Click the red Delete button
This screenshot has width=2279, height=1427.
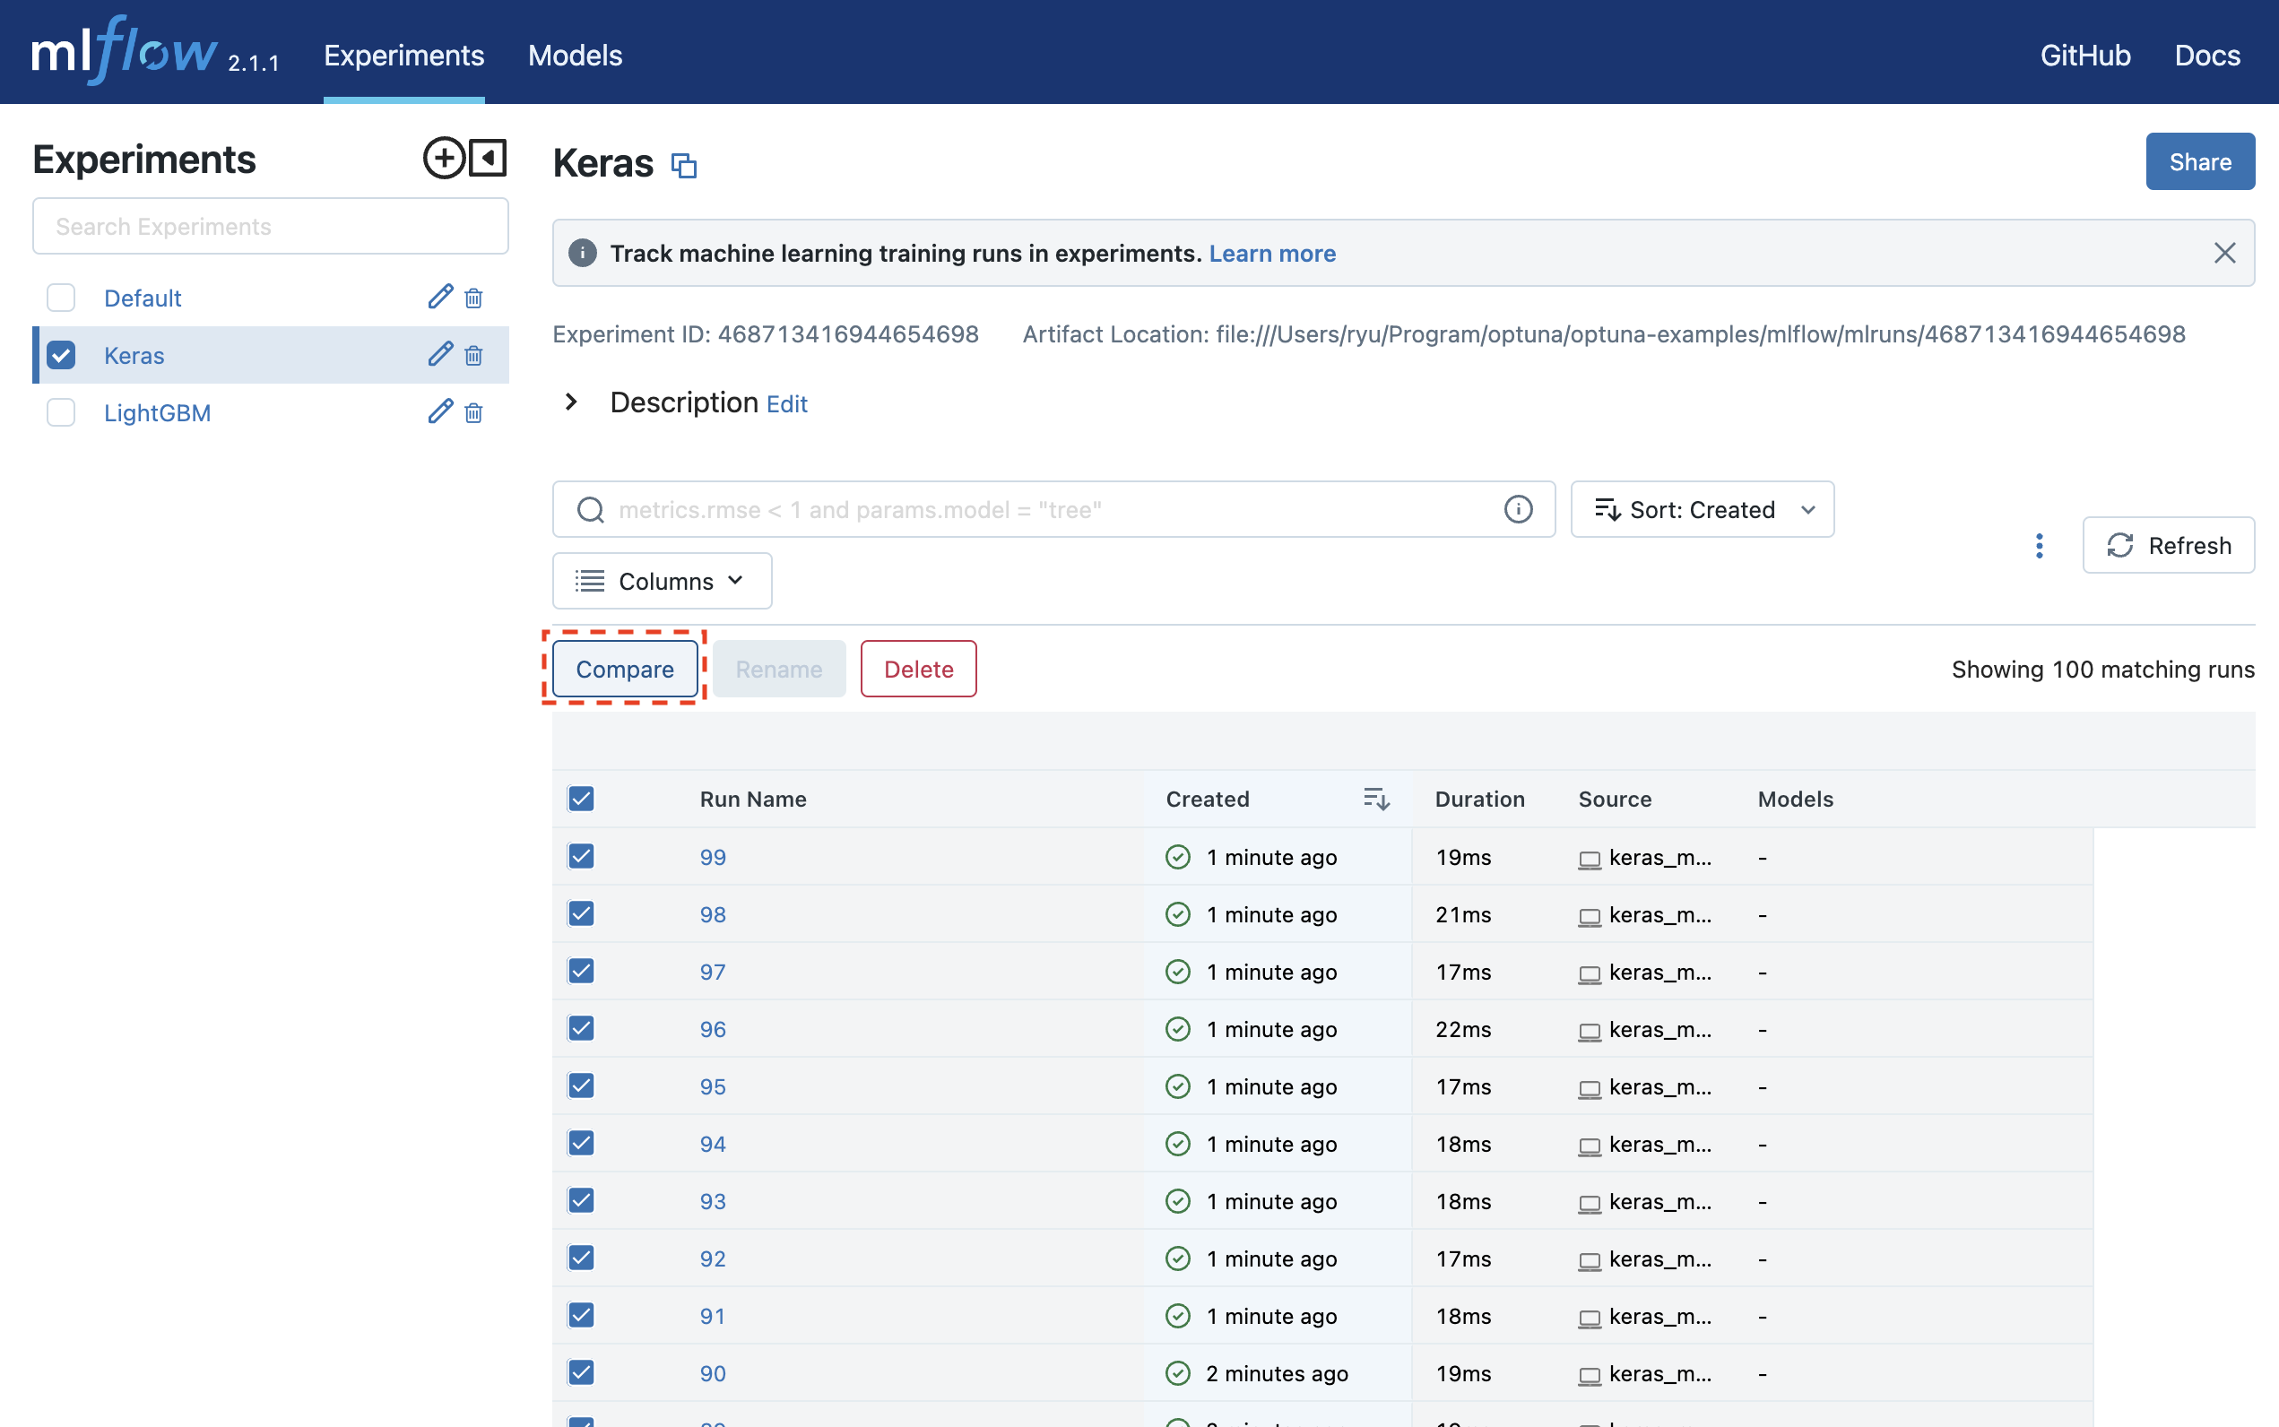918,670
